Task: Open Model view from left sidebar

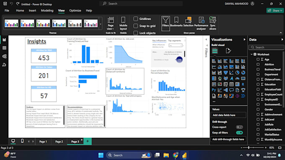Action: tap(4, 56)
